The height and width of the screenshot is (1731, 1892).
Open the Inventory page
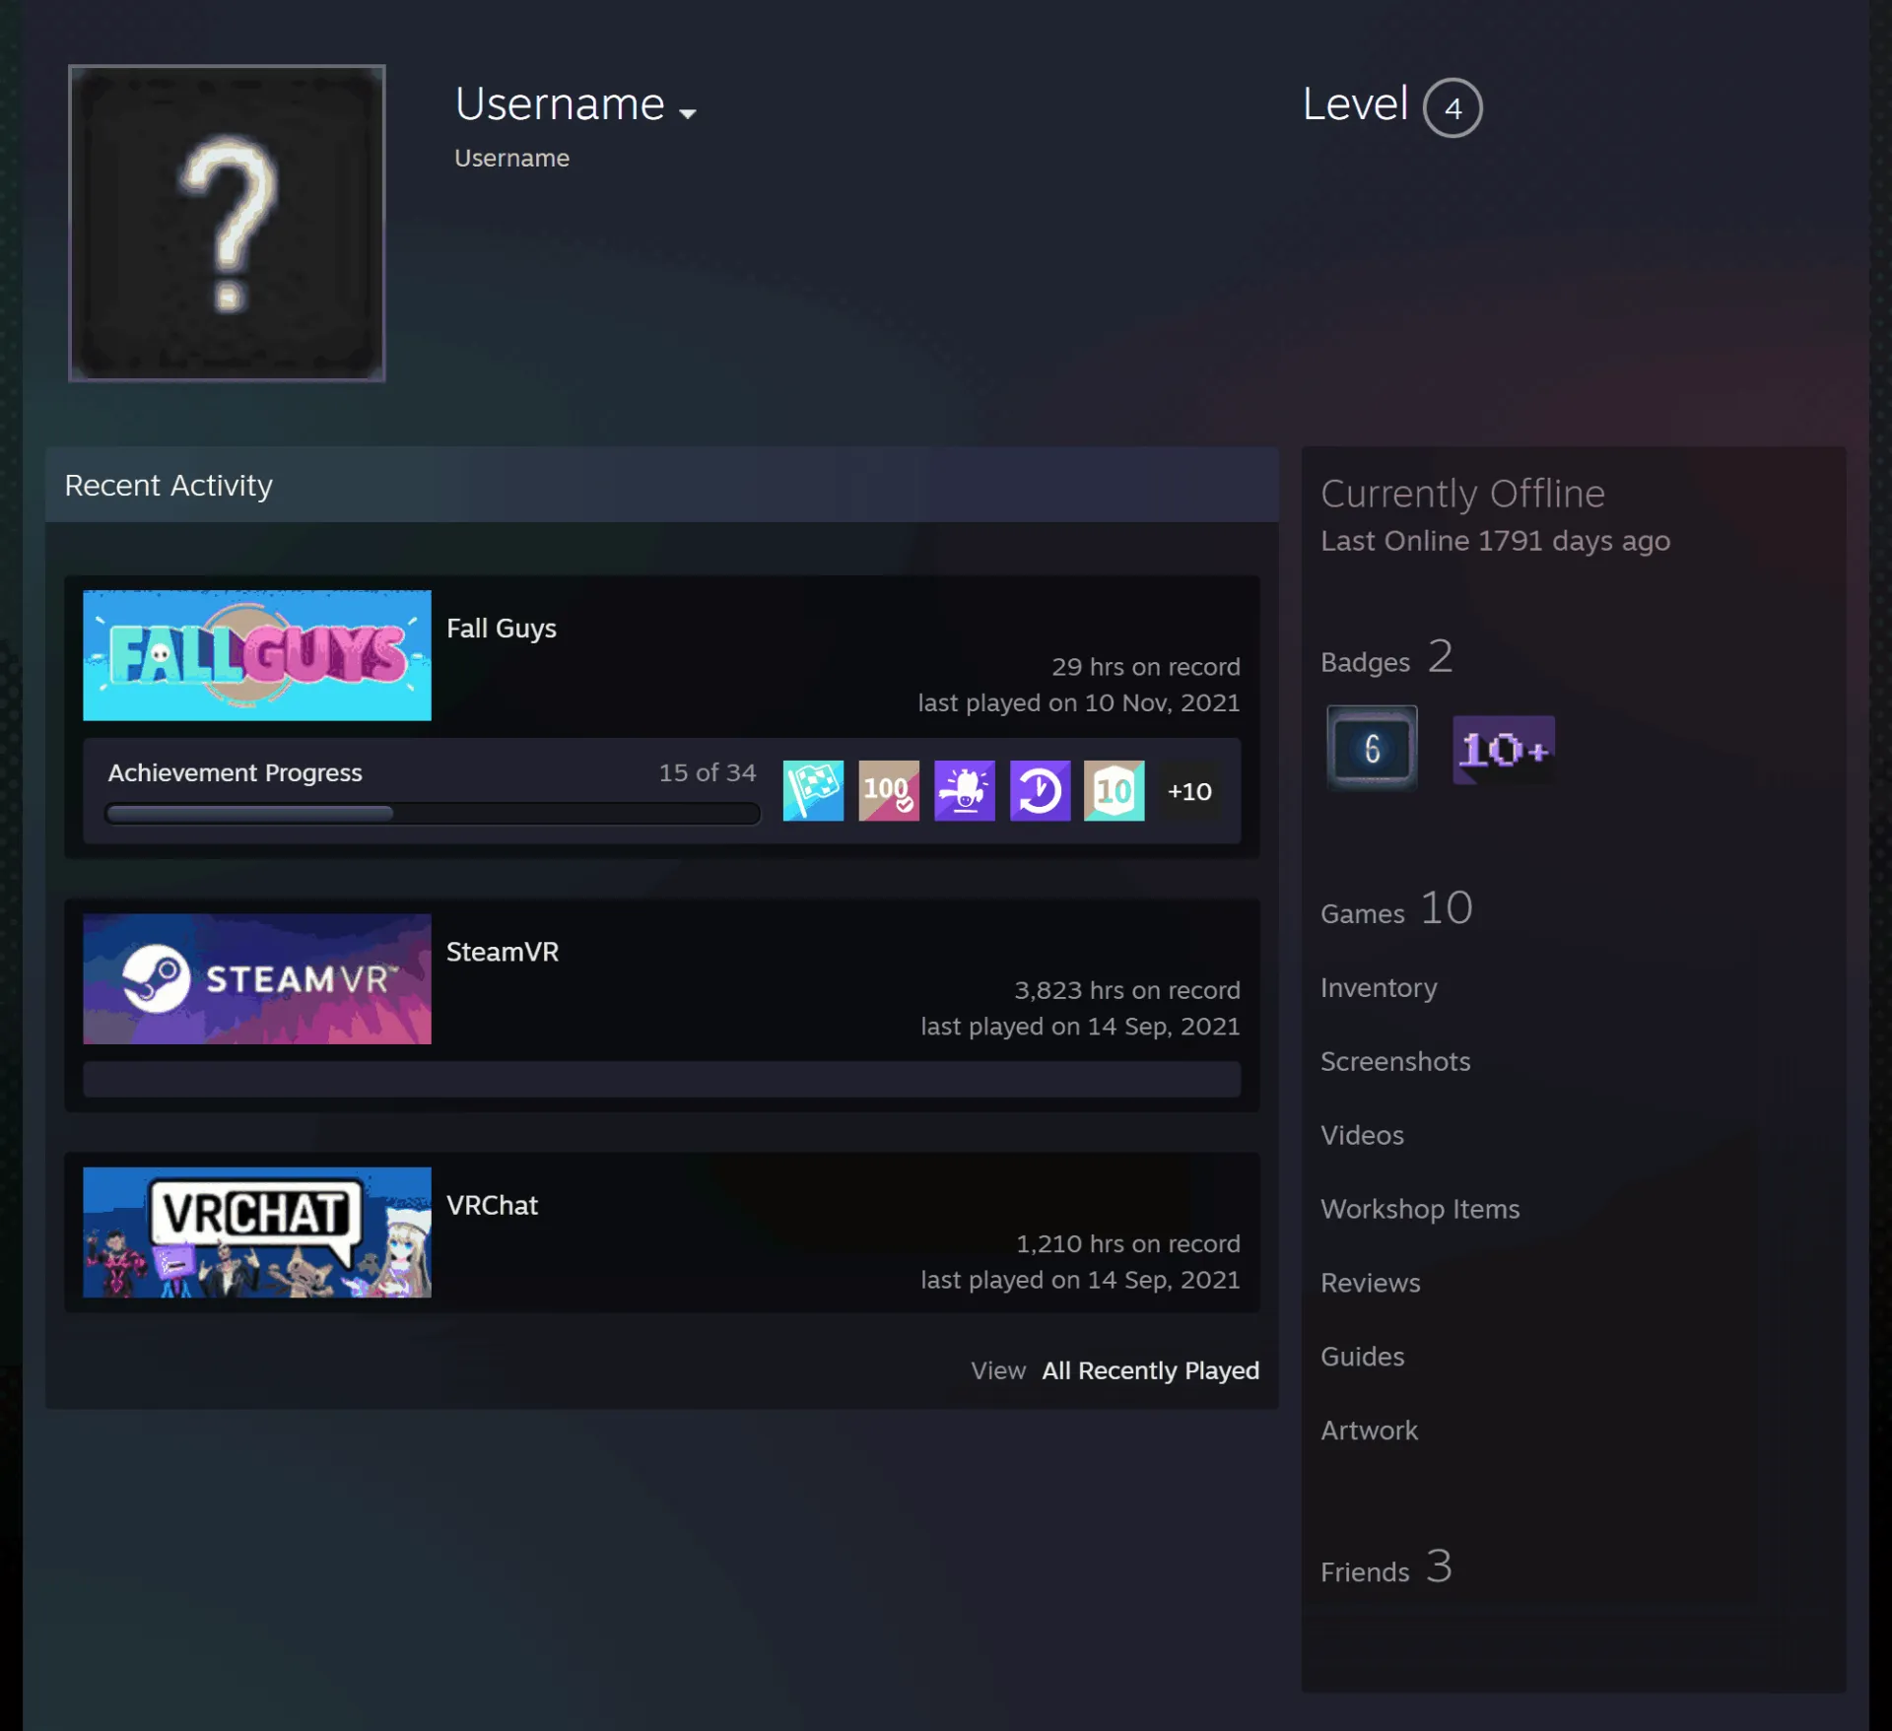(1379, 987)
